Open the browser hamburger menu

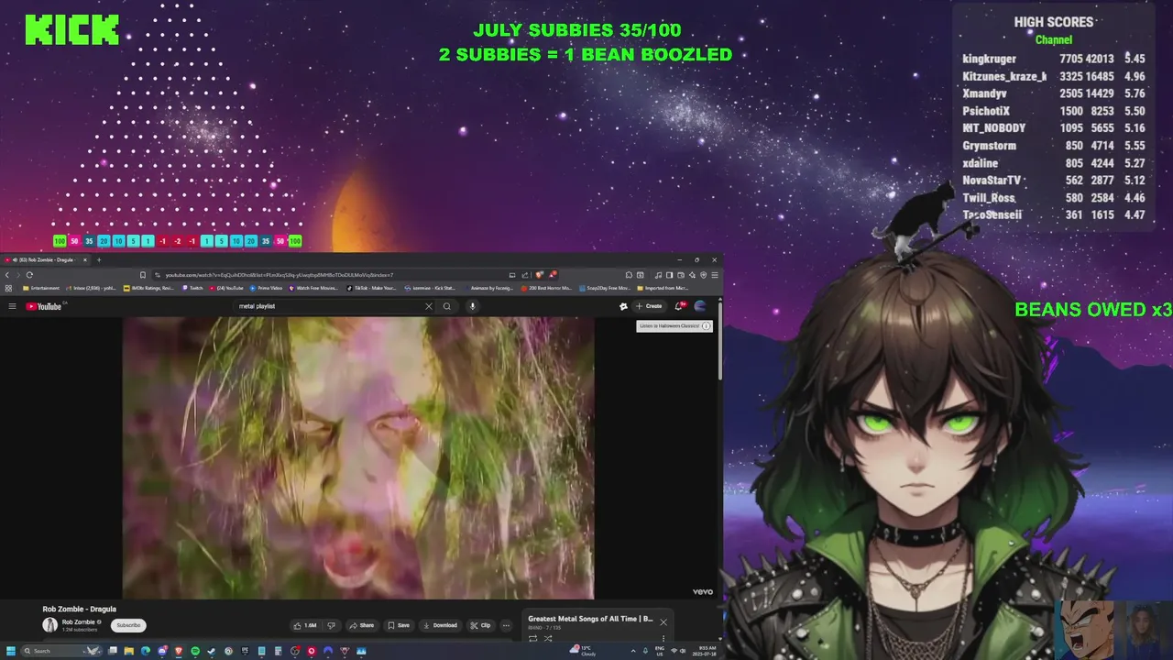715,275
